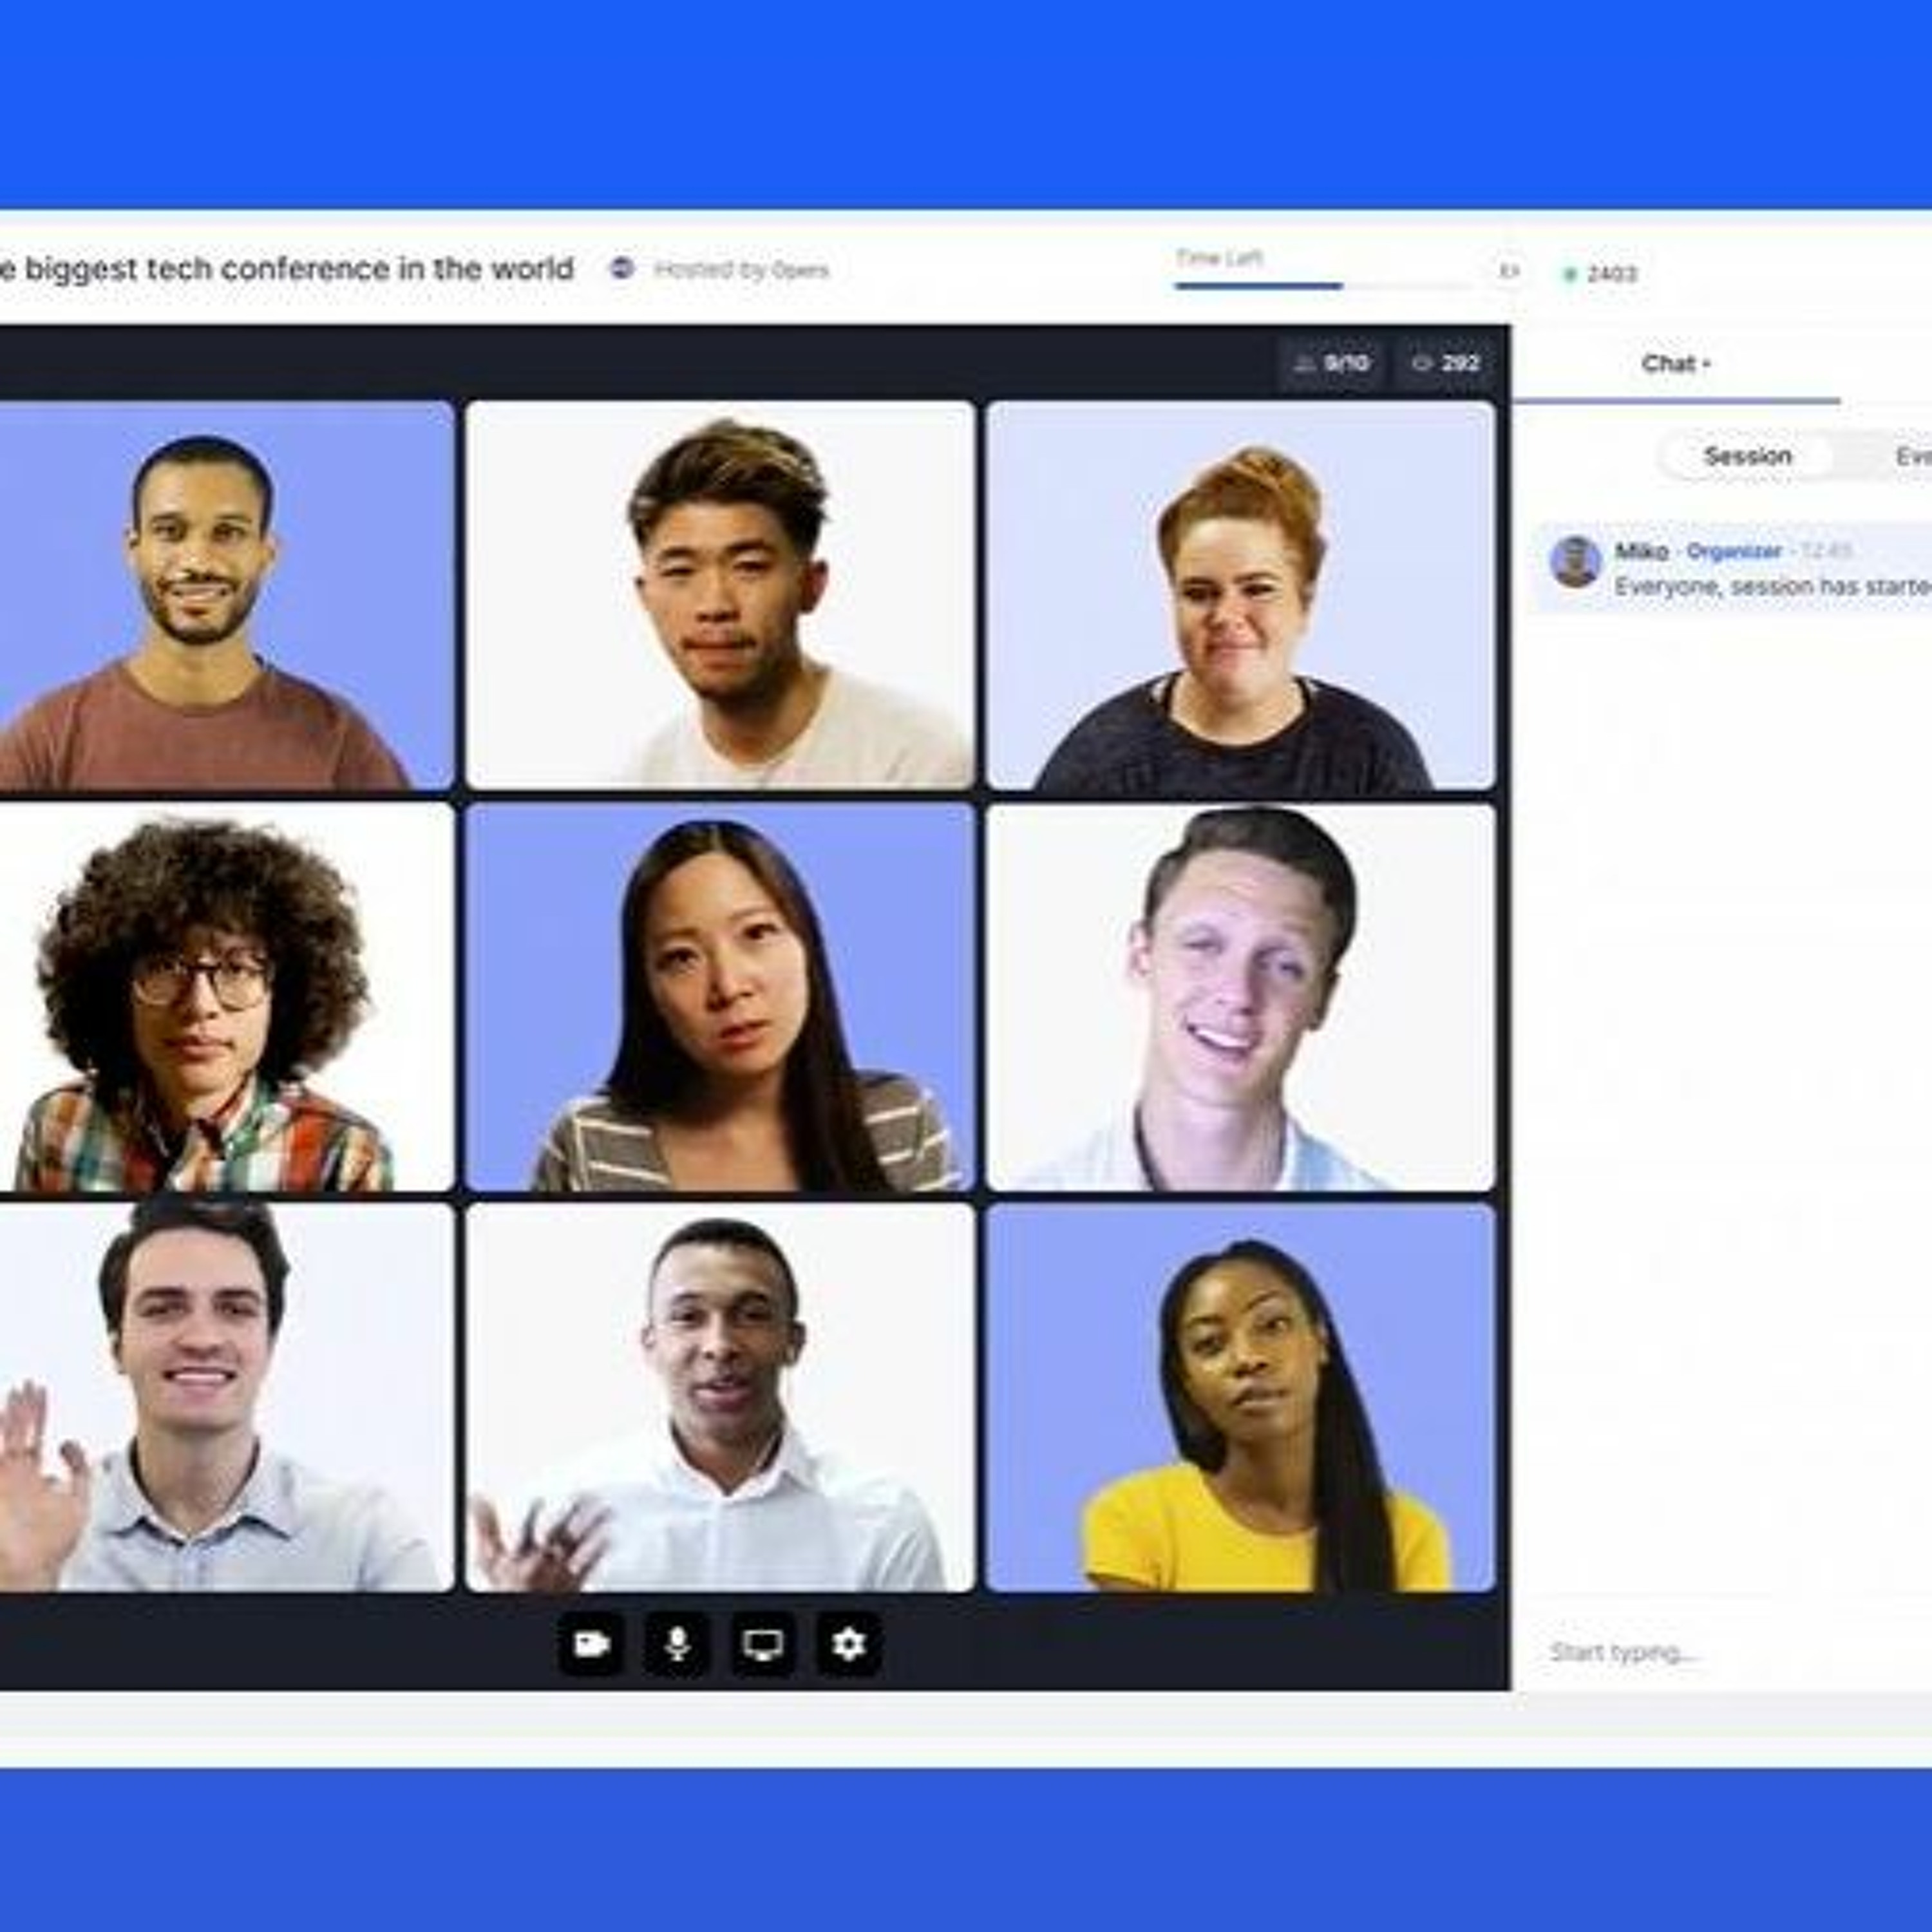Open the settings gear in call toolbar
This screenshot has height=1932, width=1932.
[849, 1644]
